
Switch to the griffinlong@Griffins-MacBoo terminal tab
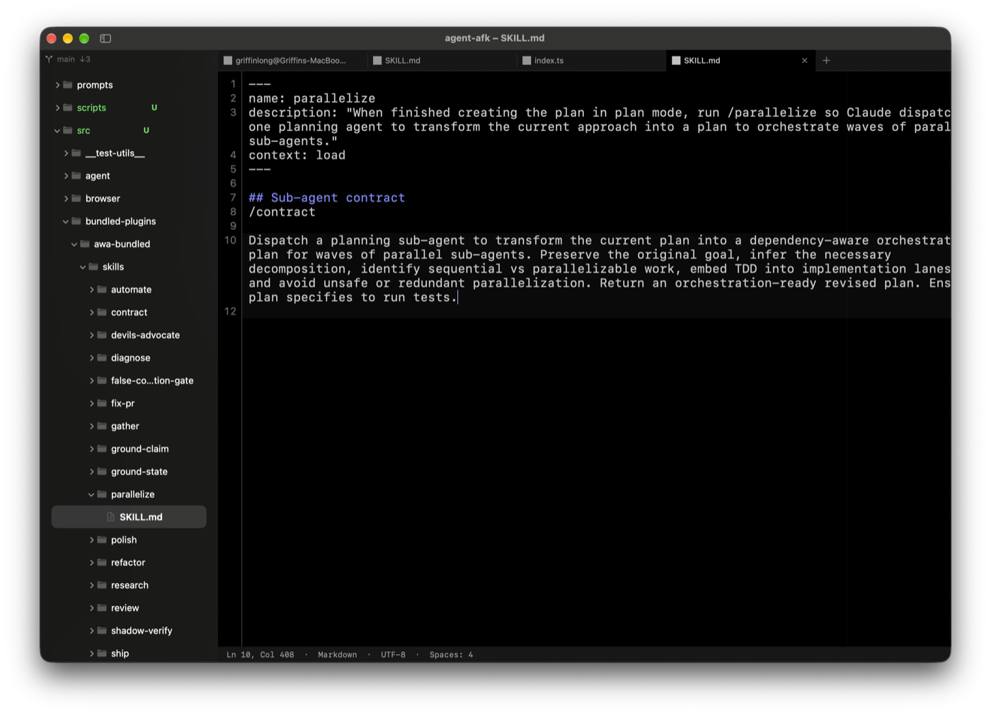[293, 61]
